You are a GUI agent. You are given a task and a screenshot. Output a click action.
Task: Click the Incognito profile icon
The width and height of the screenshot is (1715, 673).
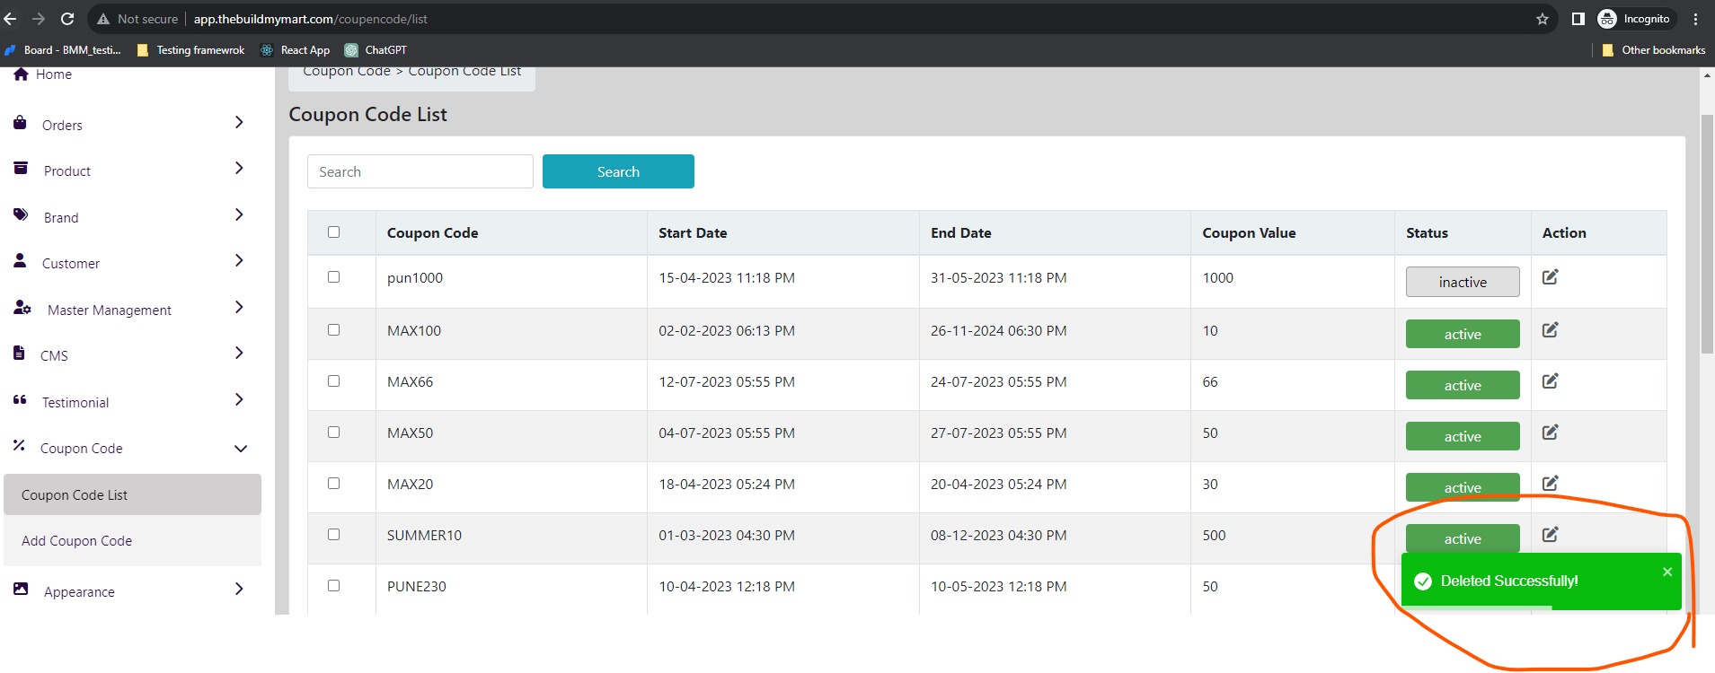pyautogui.click(x=1607, y=19)
